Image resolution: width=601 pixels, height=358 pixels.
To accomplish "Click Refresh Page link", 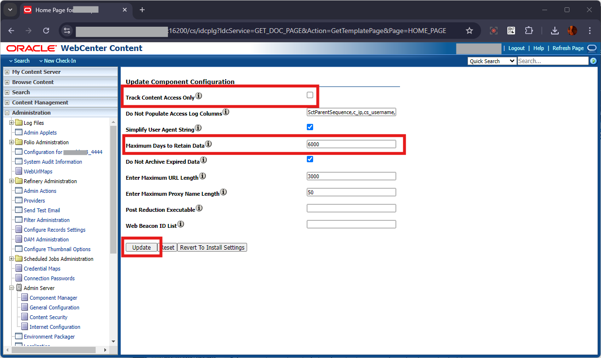I will [x=568, y=48].
